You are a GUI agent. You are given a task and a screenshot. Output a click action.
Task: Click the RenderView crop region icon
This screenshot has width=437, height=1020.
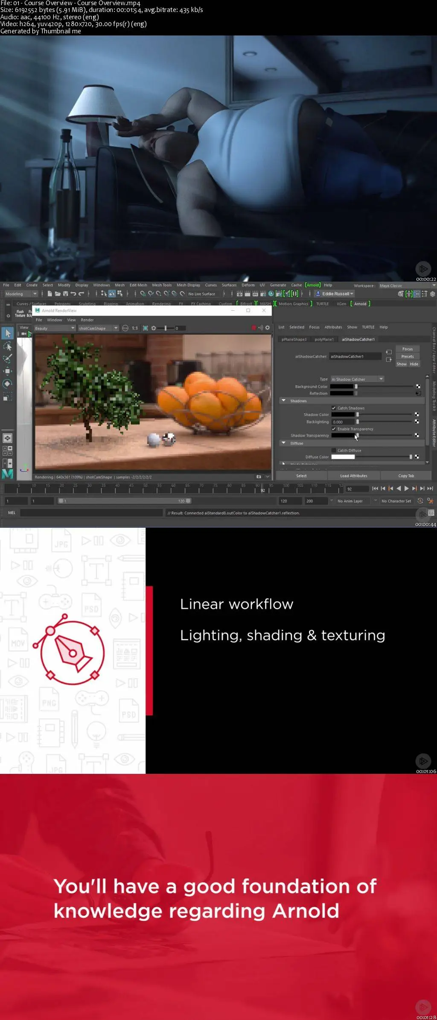[x=146, y=328]
